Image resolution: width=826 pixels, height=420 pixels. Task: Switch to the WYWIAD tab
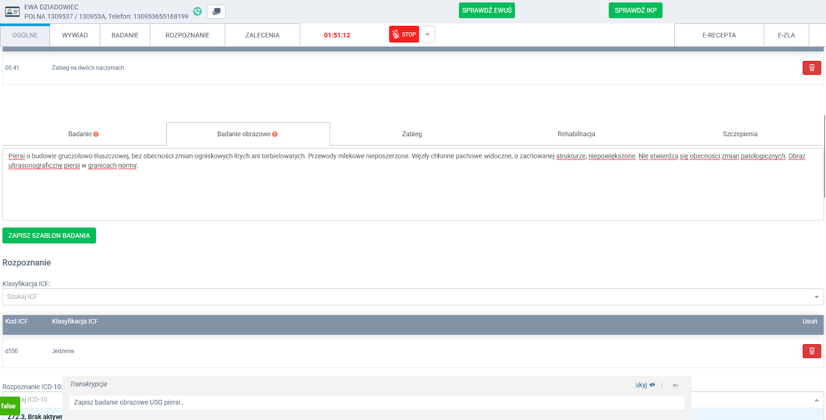[x=75, y=35]
